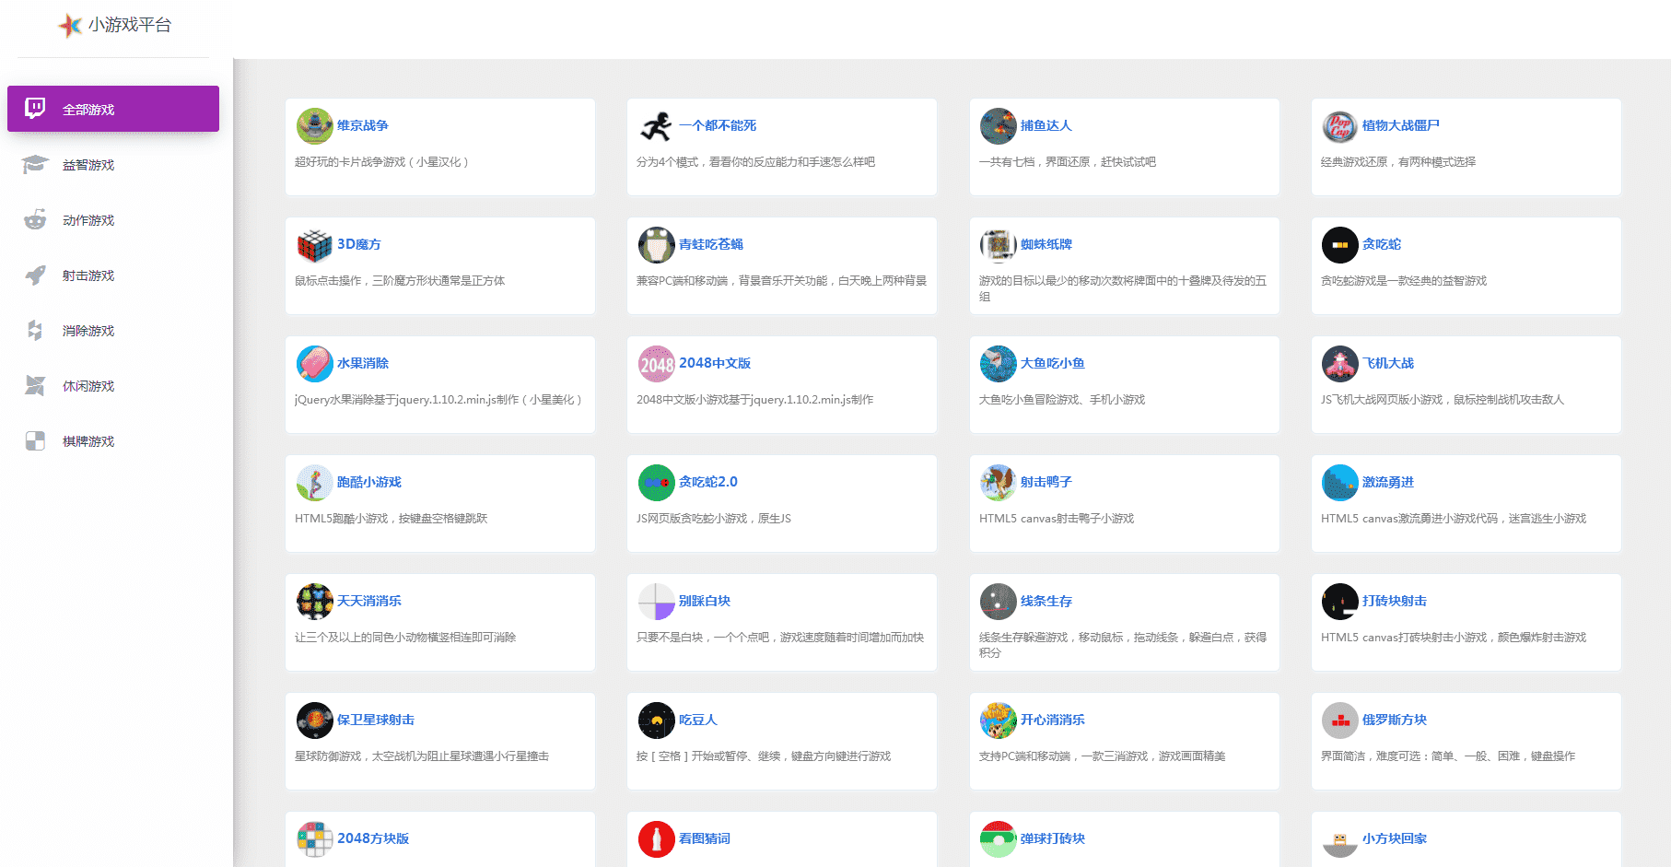Click the 俄罗斯方块 game icon
This screenshot has height=867, width=1671.
1340,721
